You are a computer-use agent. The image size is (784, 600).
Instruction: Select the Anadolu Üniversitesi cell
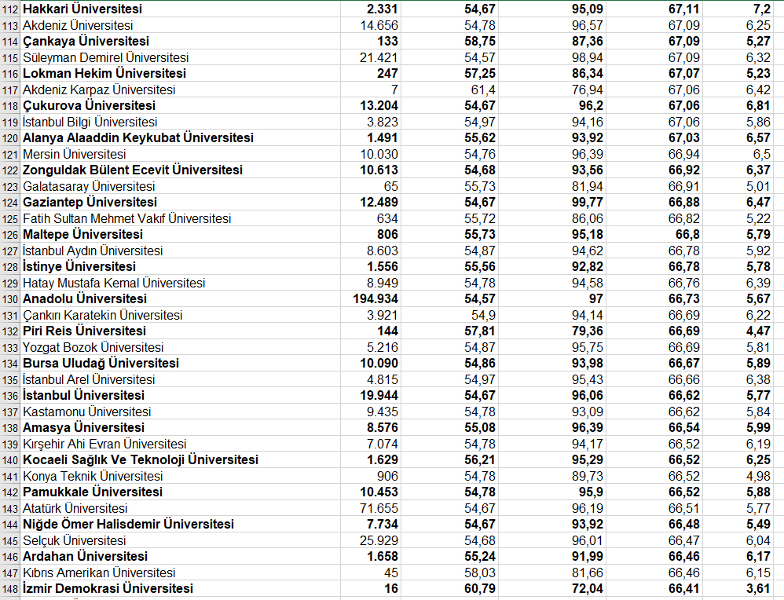(x=180, y=298)
